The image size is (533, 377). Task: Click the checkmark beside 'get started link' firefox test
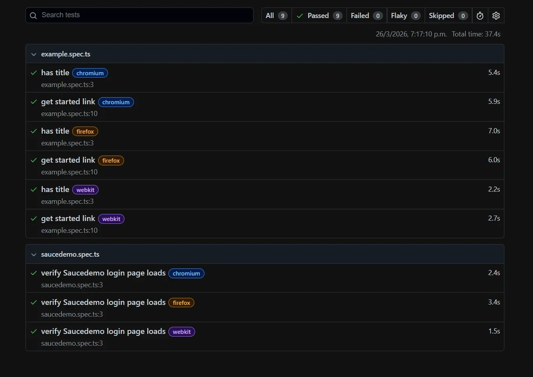coord(33,160)
